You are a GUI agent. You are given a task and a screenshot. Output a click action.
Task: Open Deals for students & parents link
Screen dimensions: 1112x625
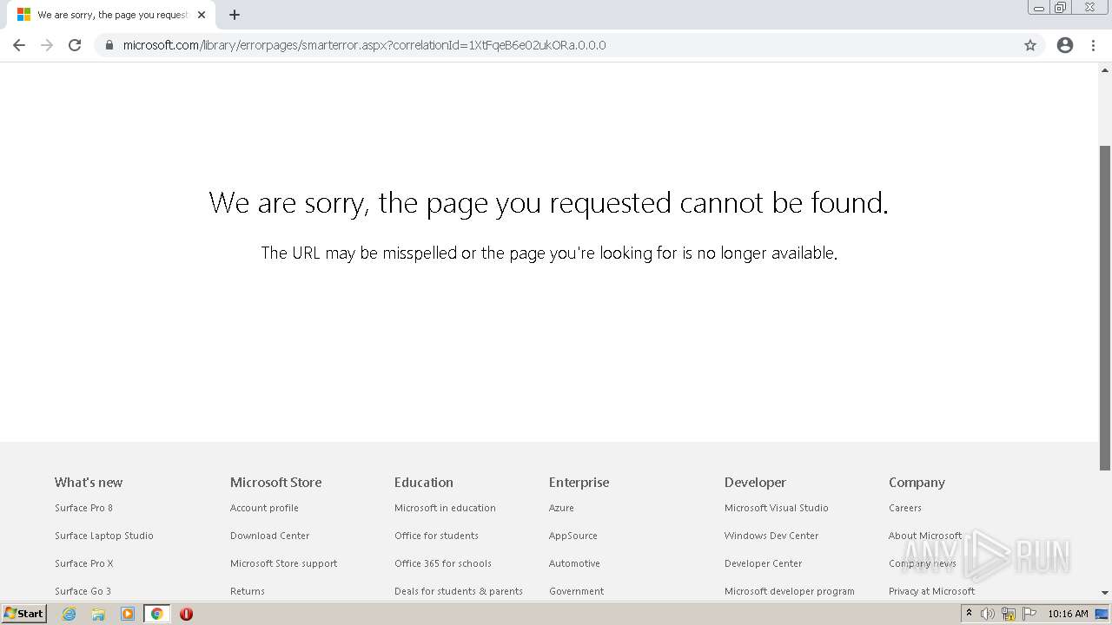tap(459, 591)
